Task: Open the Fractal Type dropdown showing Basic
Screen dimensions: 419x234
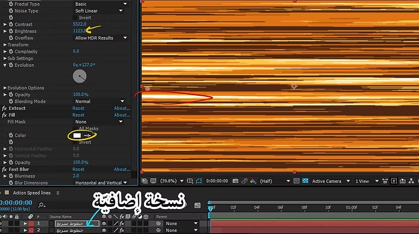Action: (100, 4)
